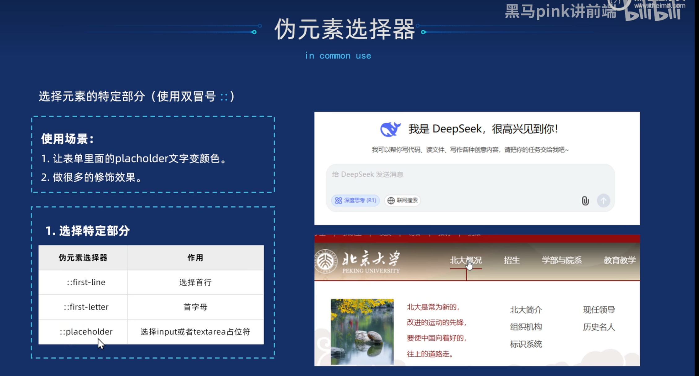Click the DeepSeek whale logo
The height and width of the screenshot is (376, 699).
(390, 129)
